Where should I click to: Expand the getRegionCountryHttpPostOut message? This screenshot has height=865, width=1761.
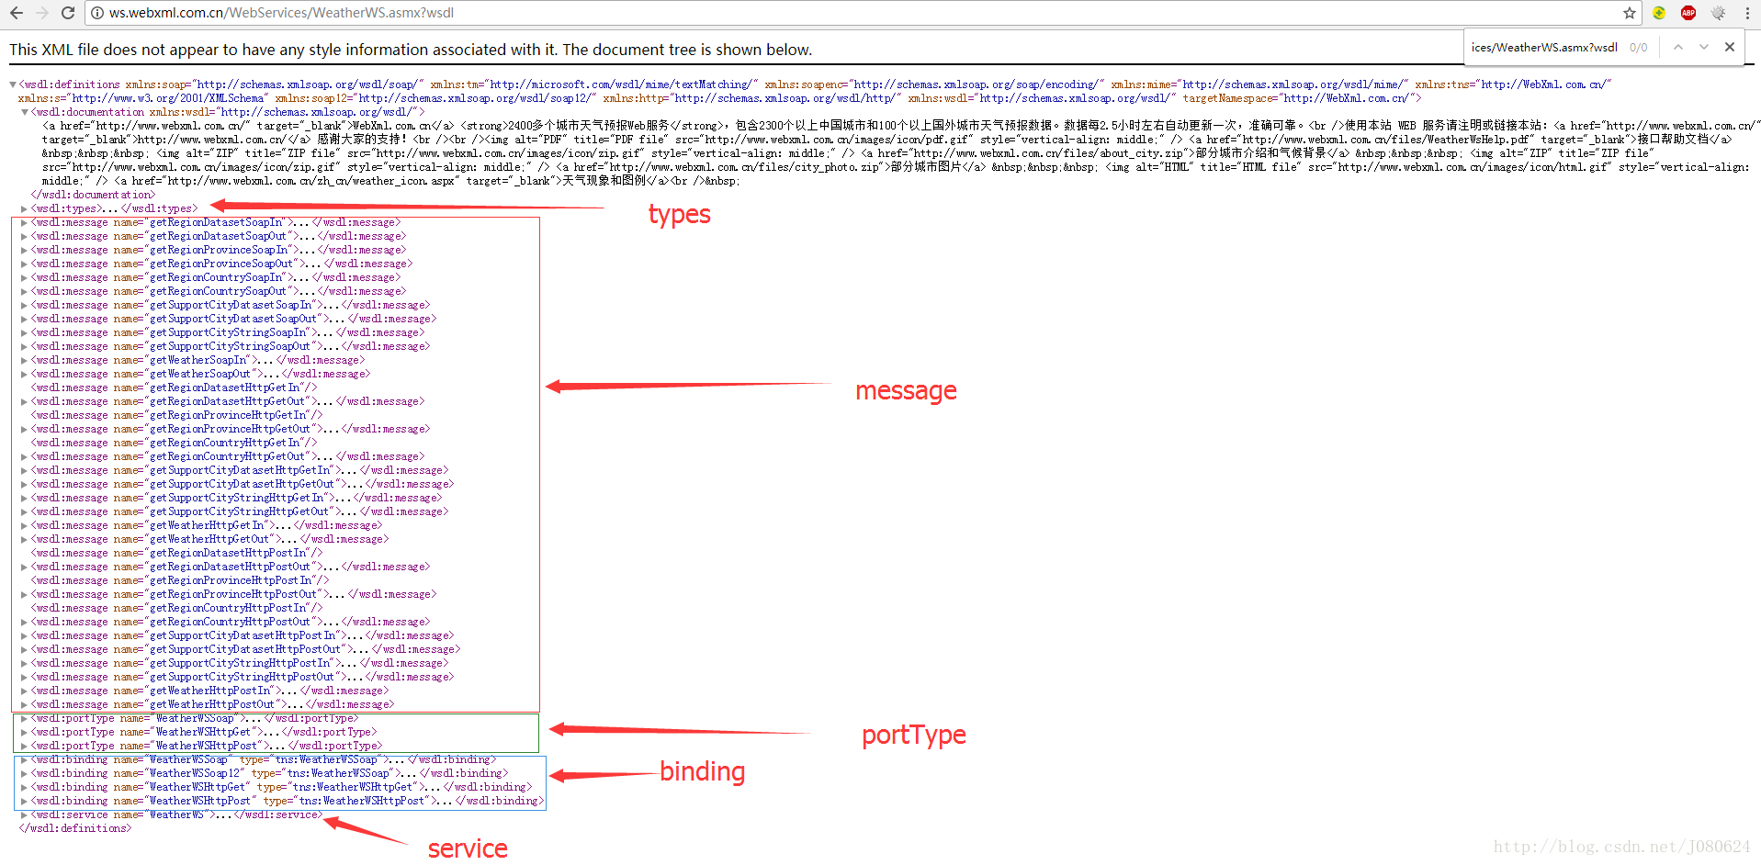25,622
